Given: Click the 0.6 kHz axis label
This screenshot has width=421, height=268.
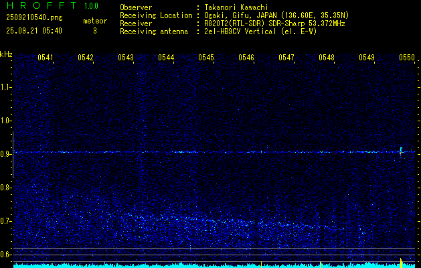Looking at the screenshot, I should (5, 255).
